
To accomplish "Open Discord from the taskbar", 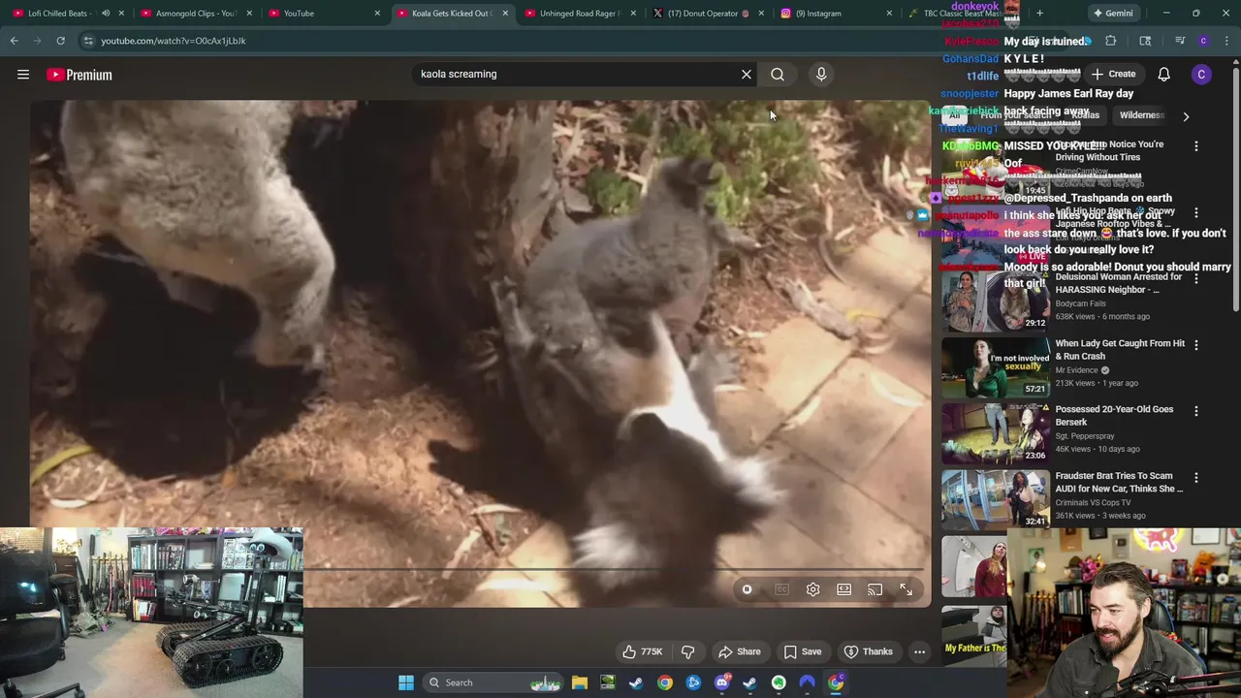I will pyautogui.click(x=721, y=682).
